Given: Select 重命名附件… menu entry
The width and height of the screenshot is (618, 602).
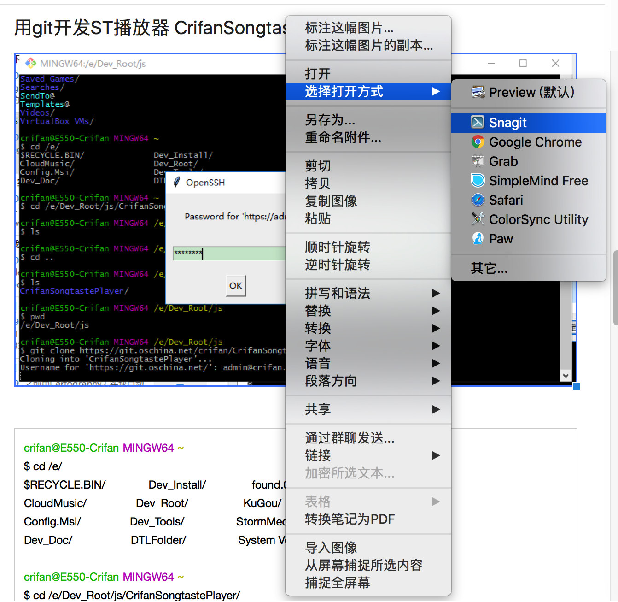Looking at the screenshot, I should point(368,137).
